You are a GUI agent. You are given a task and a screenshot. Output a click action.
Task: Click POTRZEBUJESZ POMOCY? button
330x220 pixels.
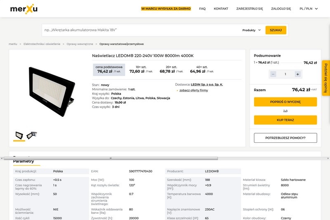(x=285, y=138)
